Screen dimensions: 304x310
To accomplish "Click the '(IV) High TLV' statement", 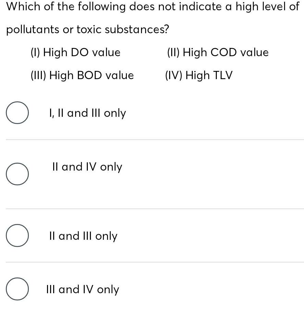I will tap(199, 75).
